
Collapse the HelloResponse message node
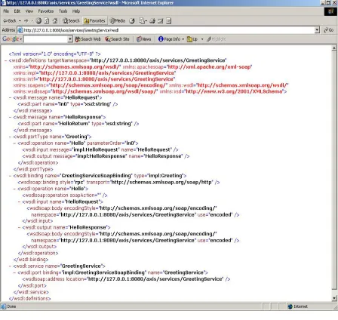(x=10, y=117)
